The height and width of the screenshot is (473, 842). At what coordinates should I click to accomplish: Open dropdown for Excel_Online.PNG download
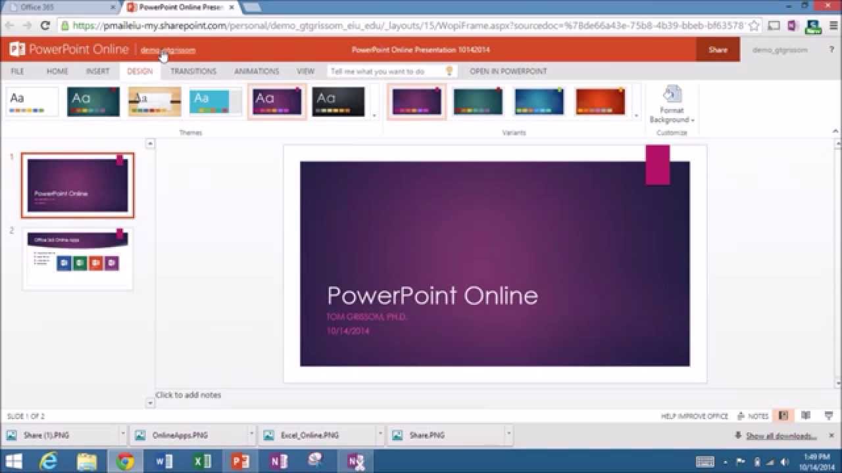click(x=380, y=435)
